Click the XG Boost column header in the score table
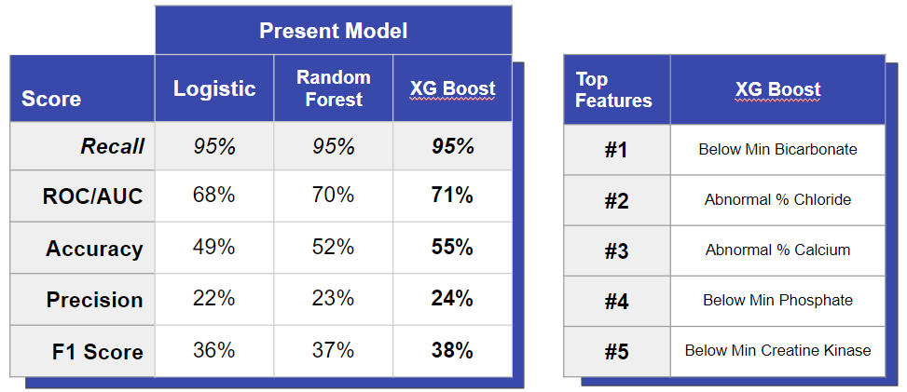The width and height of the screenshot is (907, 392). 452,89
